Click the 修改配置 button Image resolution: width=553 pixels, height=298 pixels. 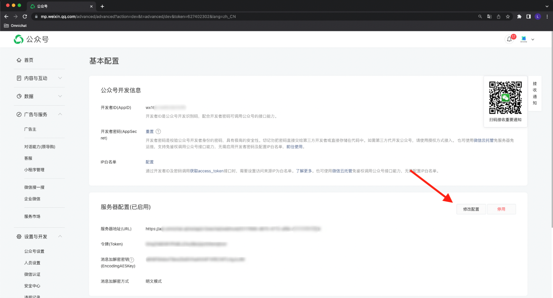click(x=471, y=209)
